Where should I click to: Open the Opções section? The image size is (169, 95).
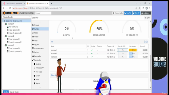point(36,45)
